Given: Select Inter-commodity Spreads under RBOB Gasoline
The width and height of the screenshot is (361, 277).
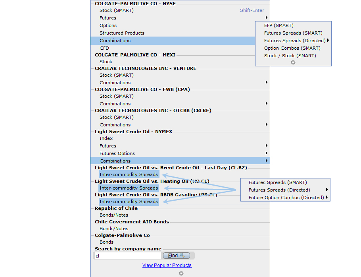Looking at the screenshot, I should tap(129, 201).
